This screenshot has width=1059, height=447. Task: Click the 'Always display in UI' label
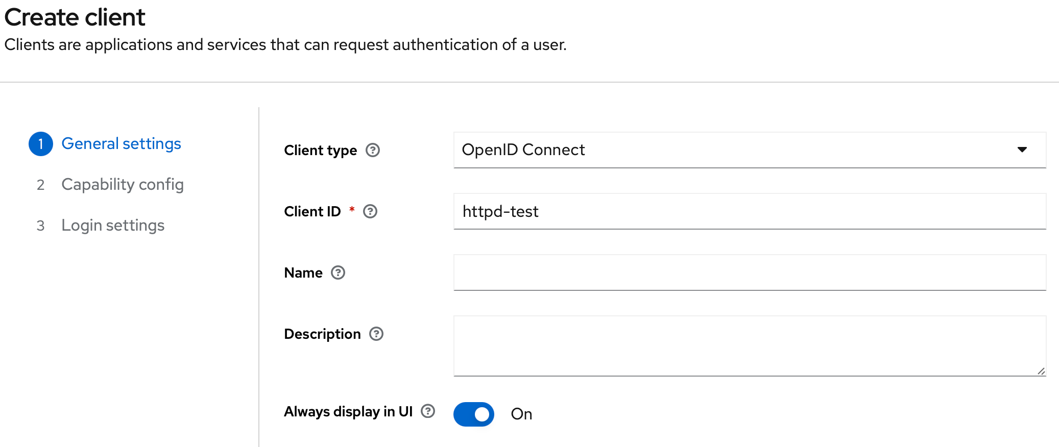click(x=348, y=411)
